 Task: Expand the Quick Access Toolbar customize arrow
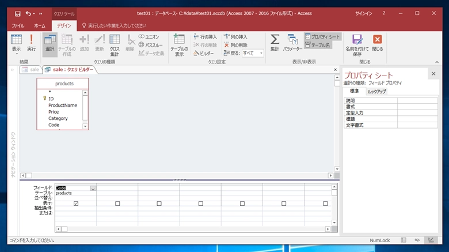click(40, 13)
